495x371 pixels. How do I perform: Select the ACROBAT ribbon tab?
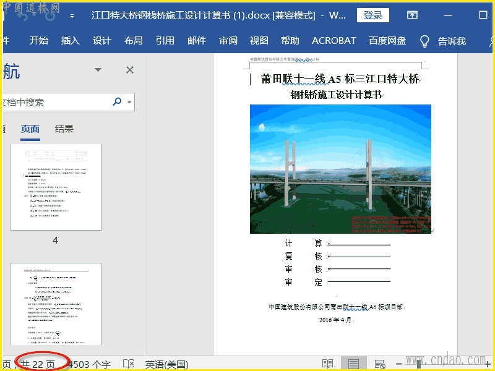[334, 41]
